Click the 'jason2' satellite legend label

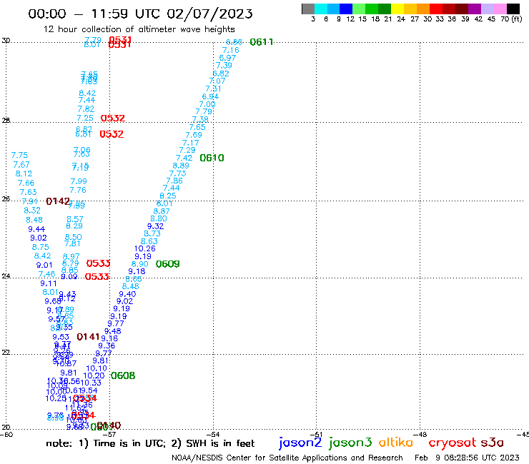point(300,443)
